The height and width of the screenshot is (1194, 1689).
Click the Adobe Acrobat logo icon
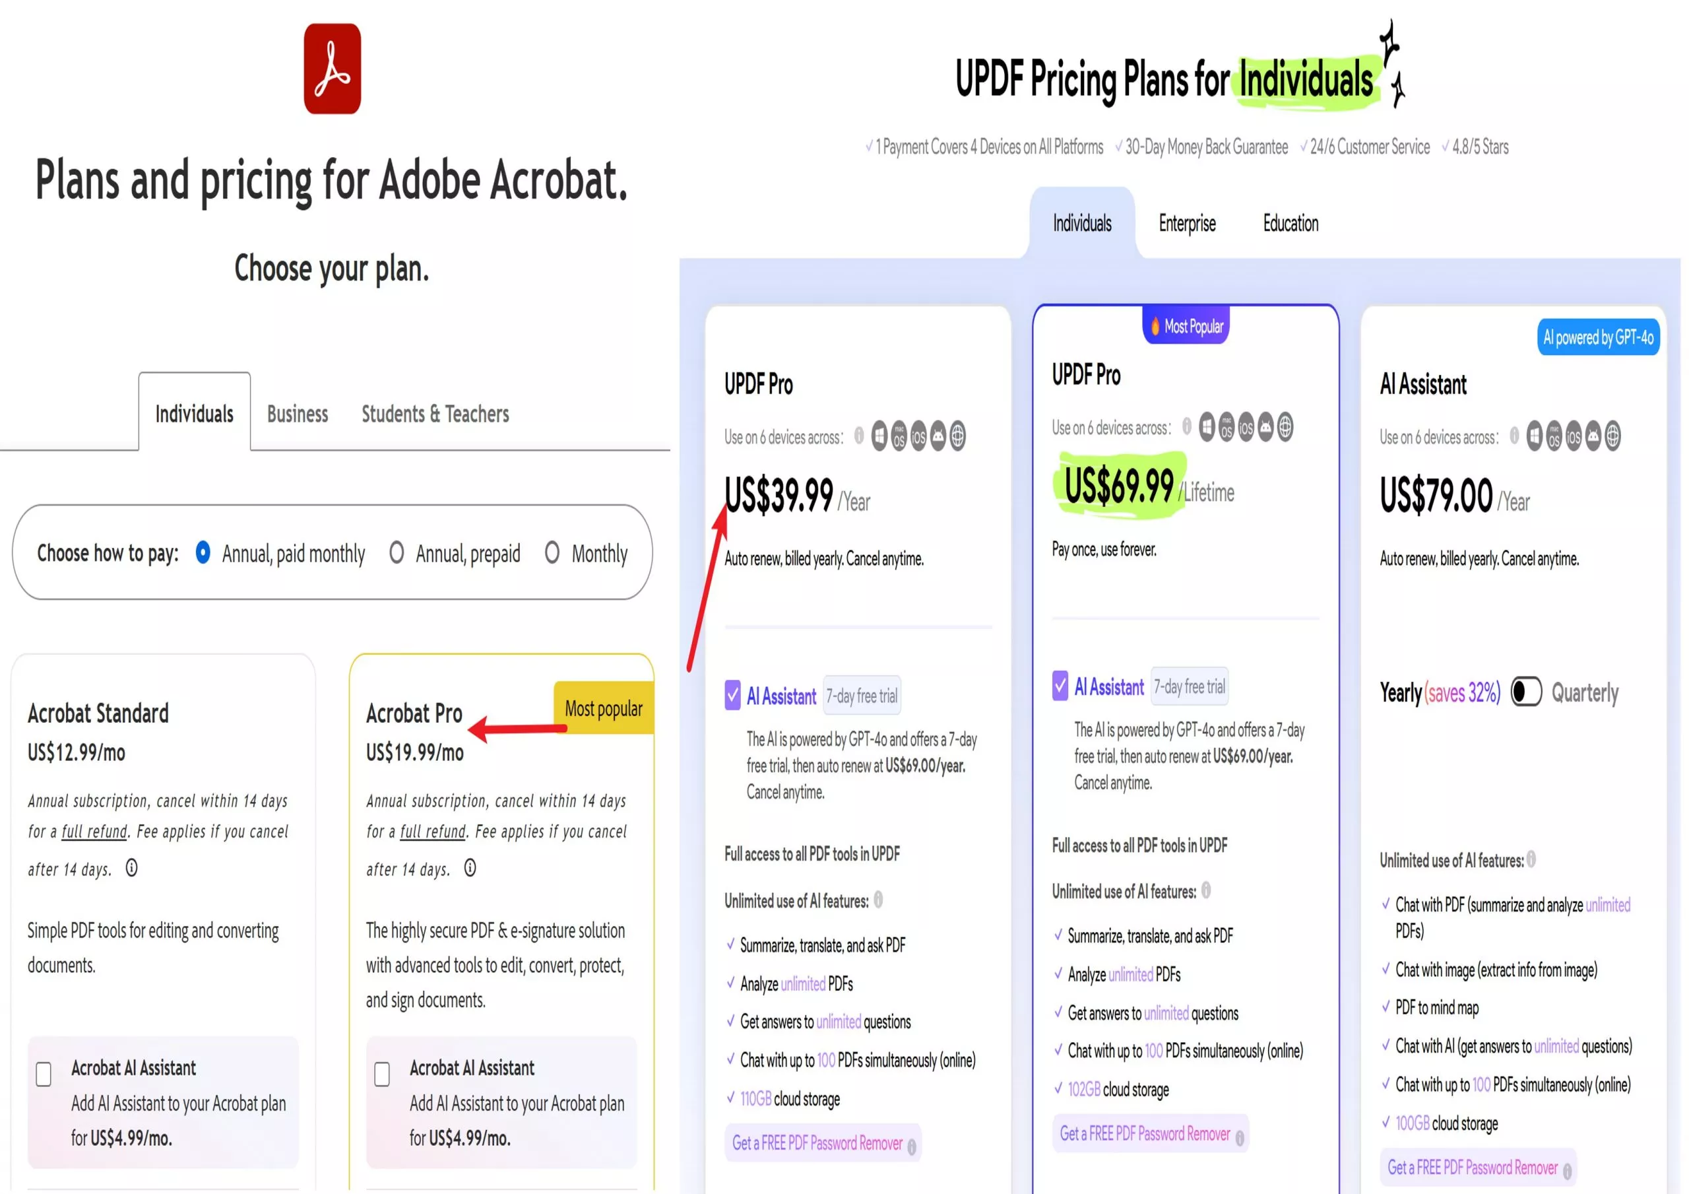tap(332, 69)
